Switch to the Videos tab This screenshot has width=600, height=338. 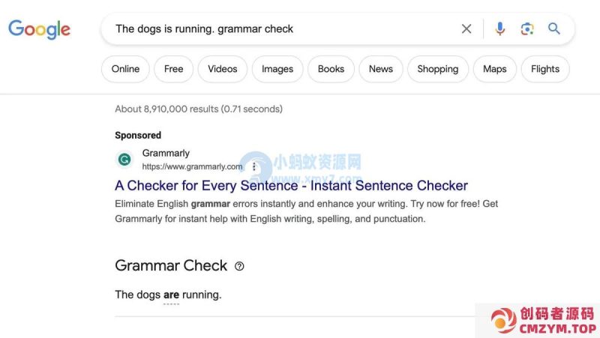[x=222, y=69]
